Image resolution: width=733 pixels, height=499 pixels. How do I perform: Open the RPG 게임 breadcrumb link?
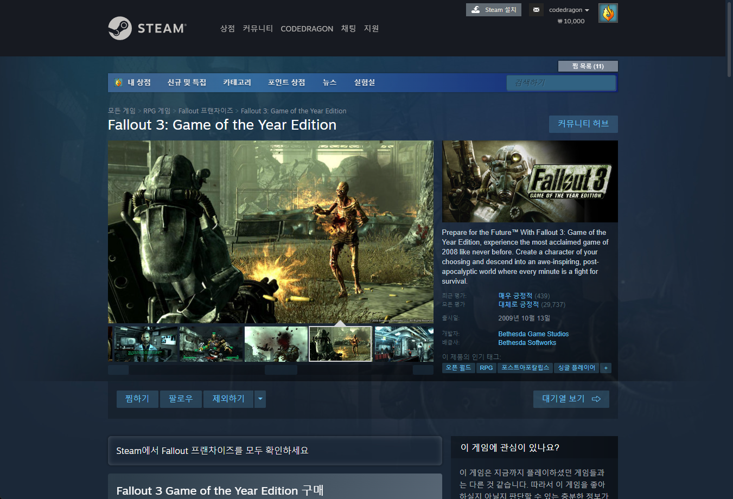[x=157, y=111]
